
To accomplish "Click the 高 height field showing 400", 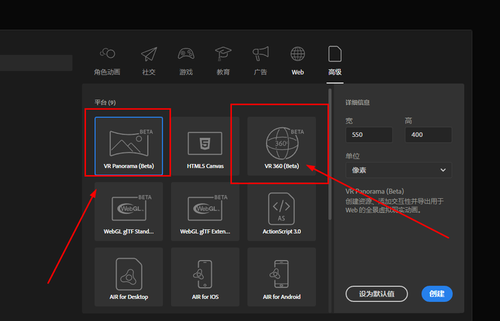I will point(428,135).
